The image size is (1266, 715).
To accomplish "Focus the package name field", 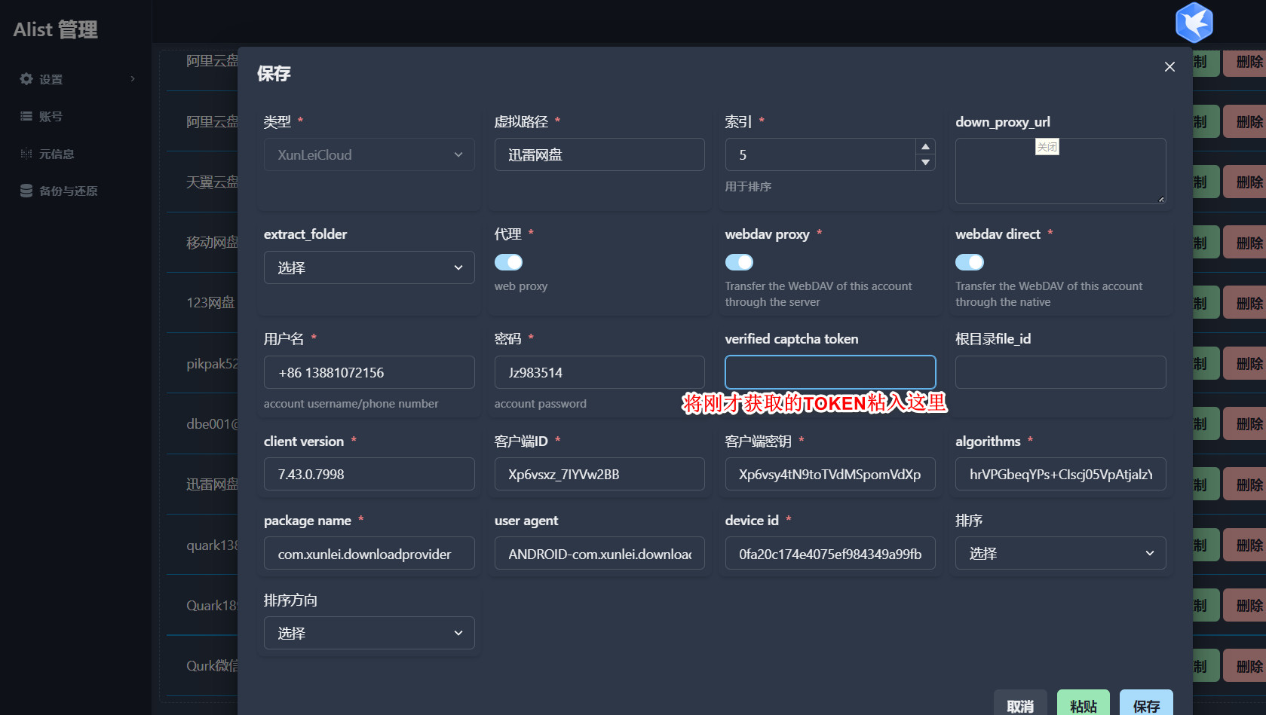I will click(x=369, y=553).
